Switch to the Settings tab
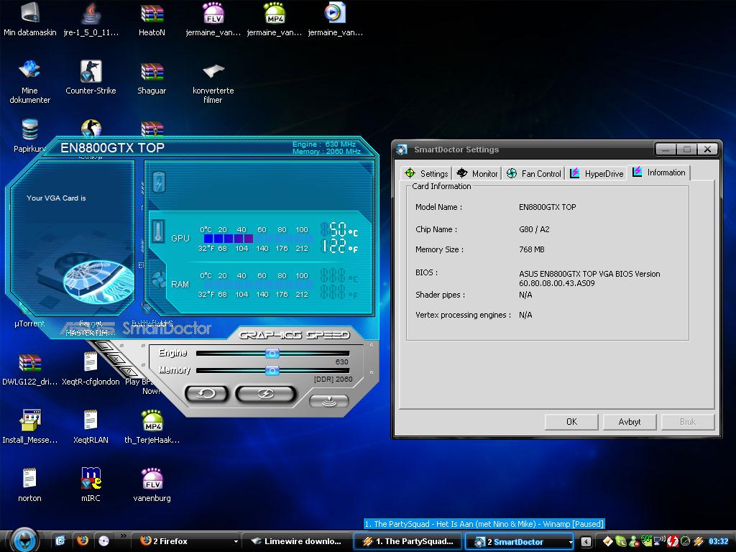Image resolution: width=736 pixels, height=552 pixels. 426,173
